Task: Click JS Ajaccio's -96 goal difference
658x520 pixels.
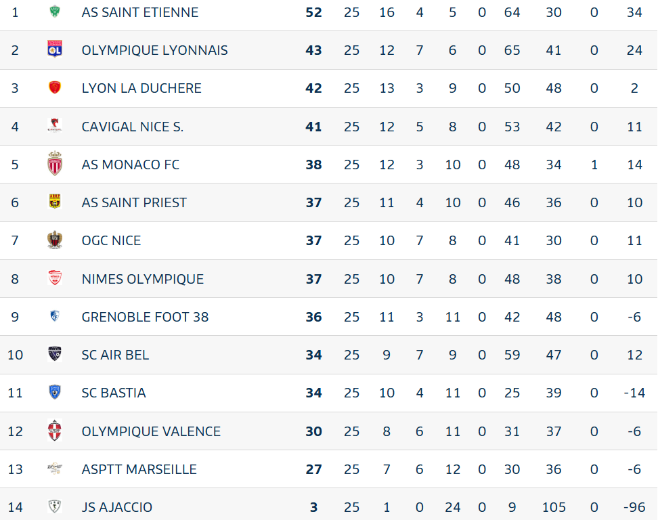Action: click(x=634, y=507)
